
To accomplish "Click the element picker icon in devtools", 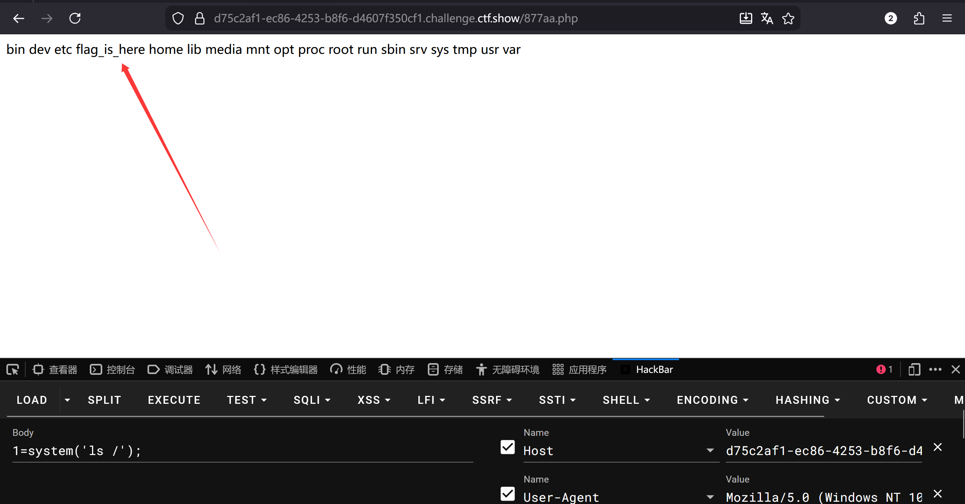I will (x=12, y=370).
